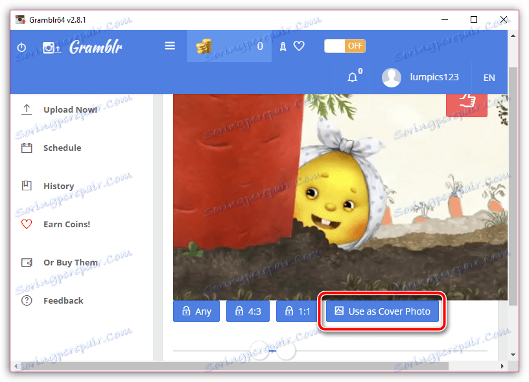This screenshot has height=382, width=529.
Task: Change language with the EN selector
Action: pos(489,78)
